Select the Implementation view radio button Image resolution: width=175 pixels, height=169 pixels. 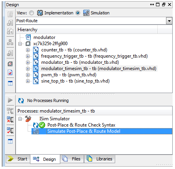coord(31,13)
